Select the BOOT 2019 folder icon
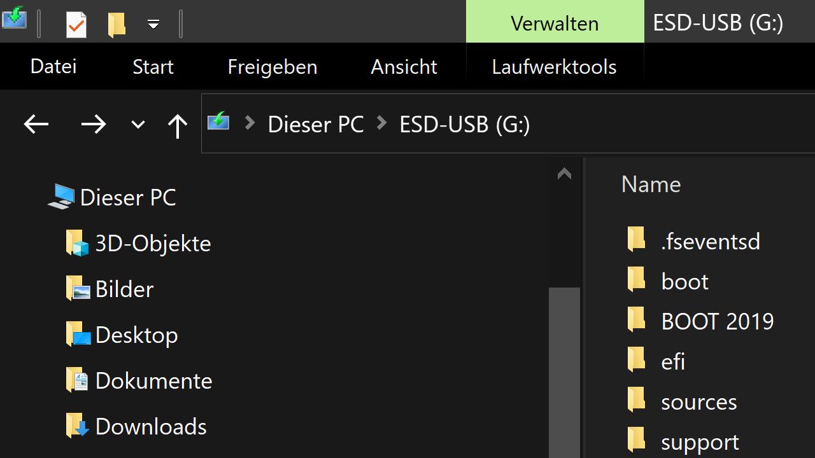 pyautogui.click(x=636, y=321)
